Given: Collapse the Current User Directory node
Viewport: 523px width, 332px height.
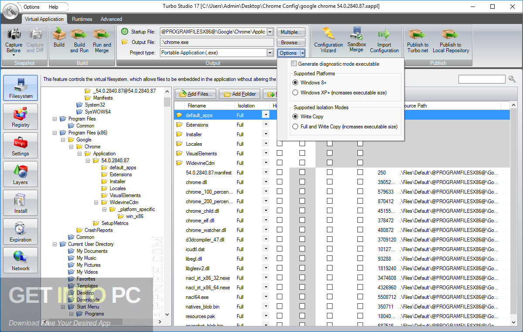Looking at the screenshot, I should pos(54,244).
